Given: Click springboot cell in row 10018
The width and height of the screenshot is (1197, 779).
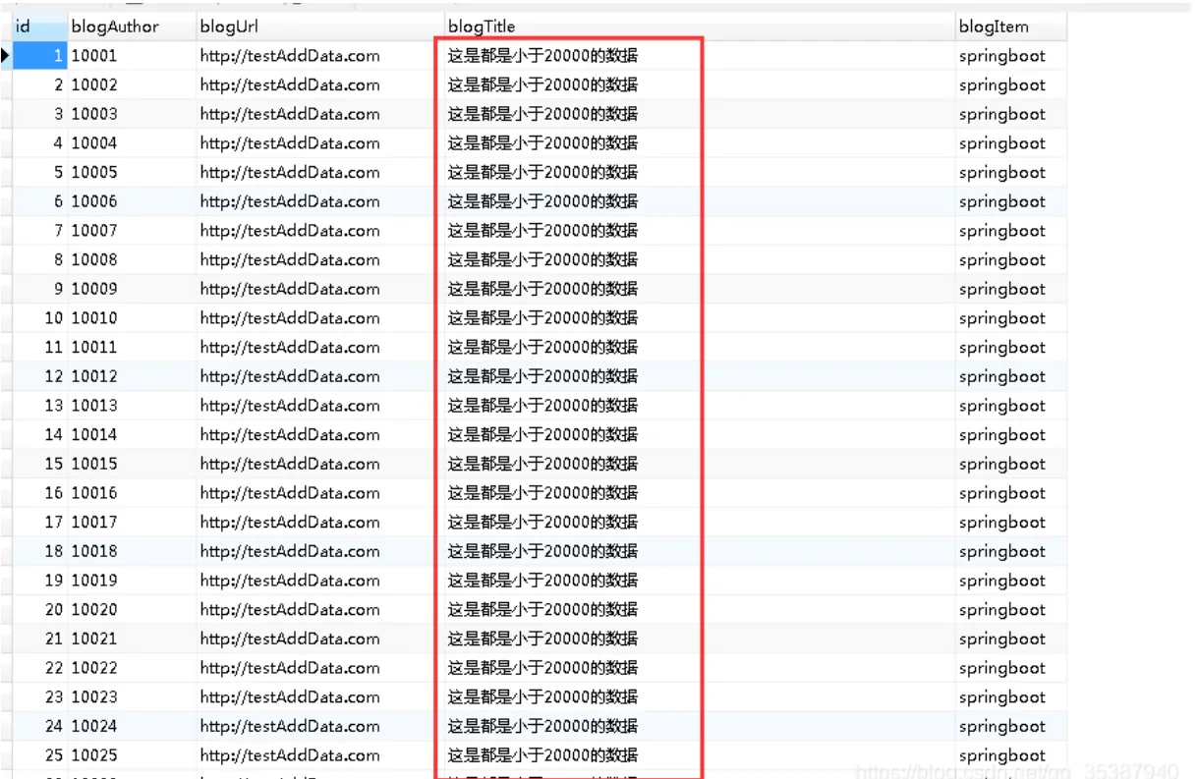Looking at the screenshot, I should (x=1010, y=551).
